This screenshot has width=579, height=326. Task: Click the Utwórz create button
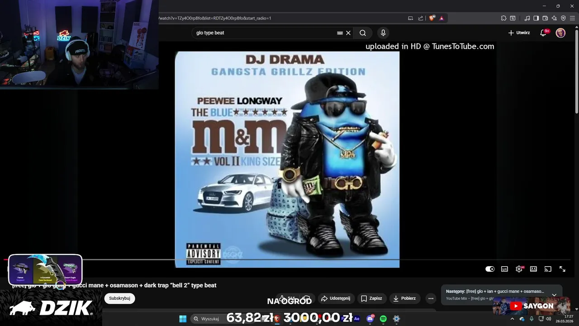click(519, 33)
